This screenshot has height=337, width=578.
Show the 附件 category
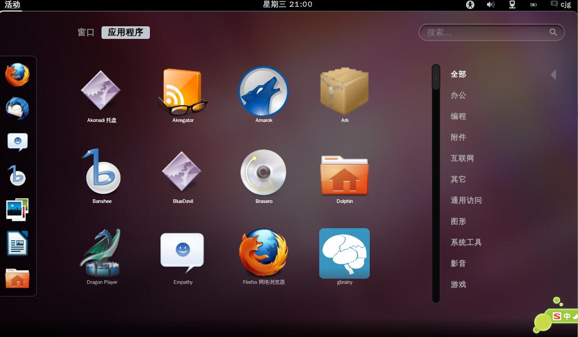pyautogui.click(x=458, y=137)
